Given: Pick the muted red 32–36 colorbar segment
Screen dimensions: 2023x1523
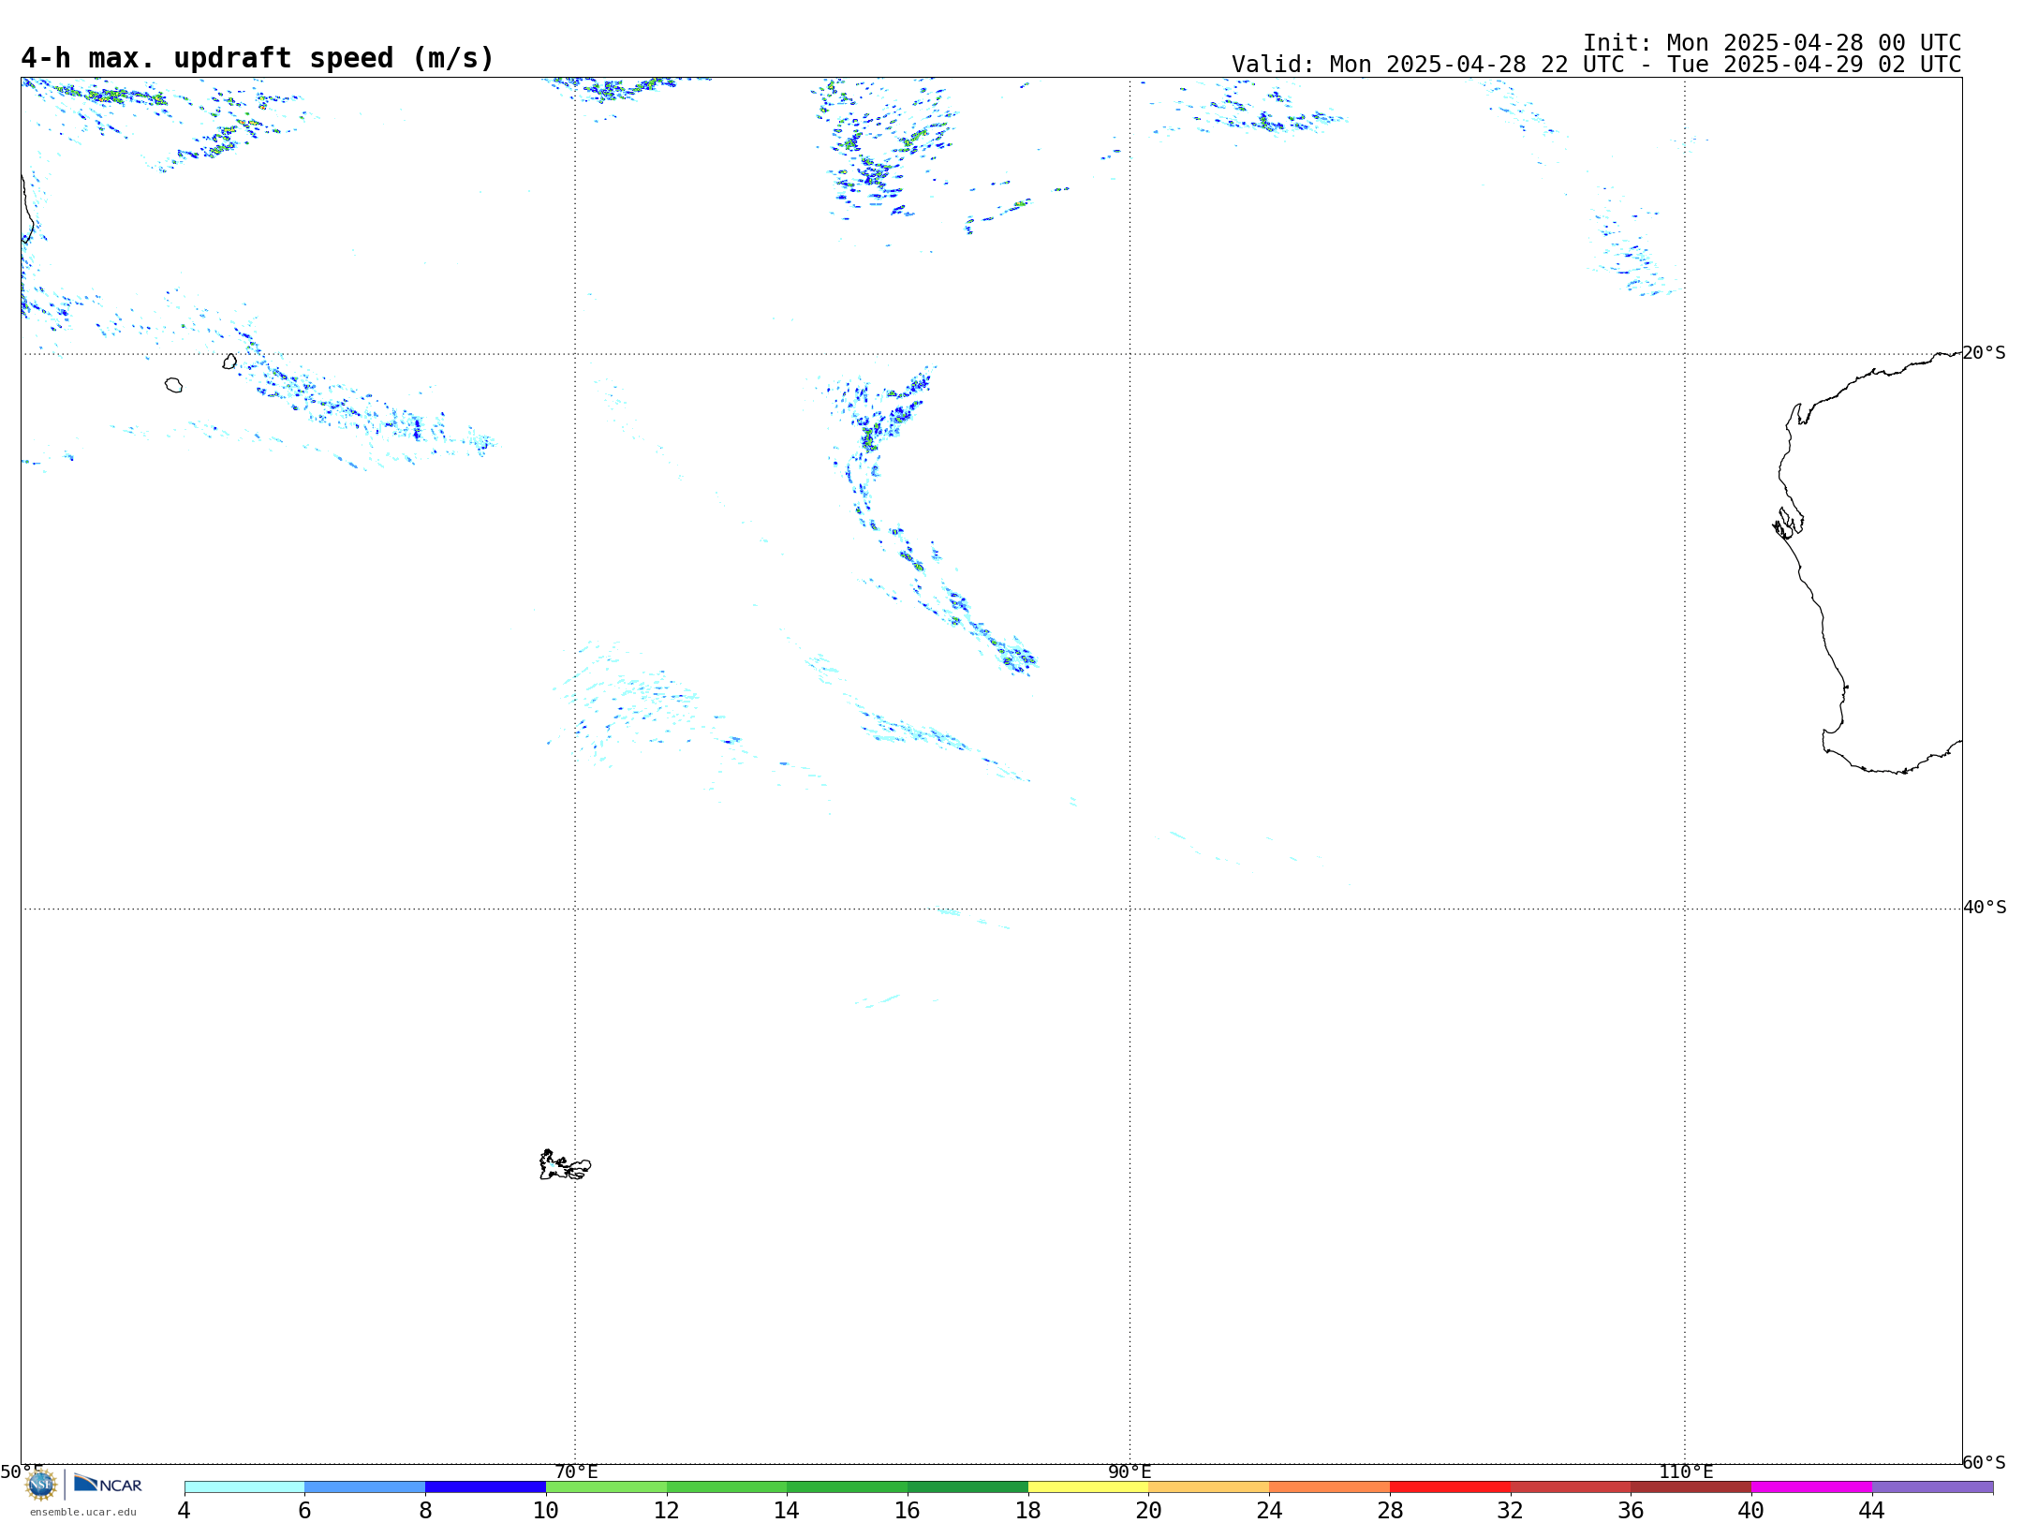Looking at the screenshot, I should [1571, 1486].
